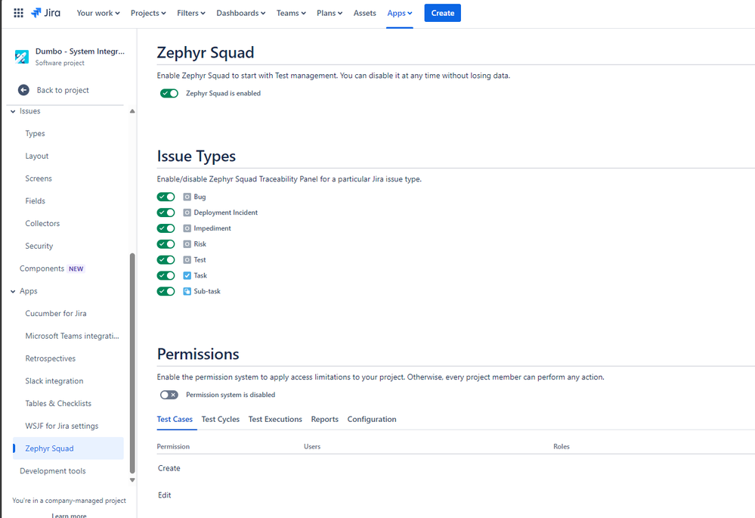The image size is (755, 518).
Task: Open Collectors in sidebar
Action: (42, 224)
